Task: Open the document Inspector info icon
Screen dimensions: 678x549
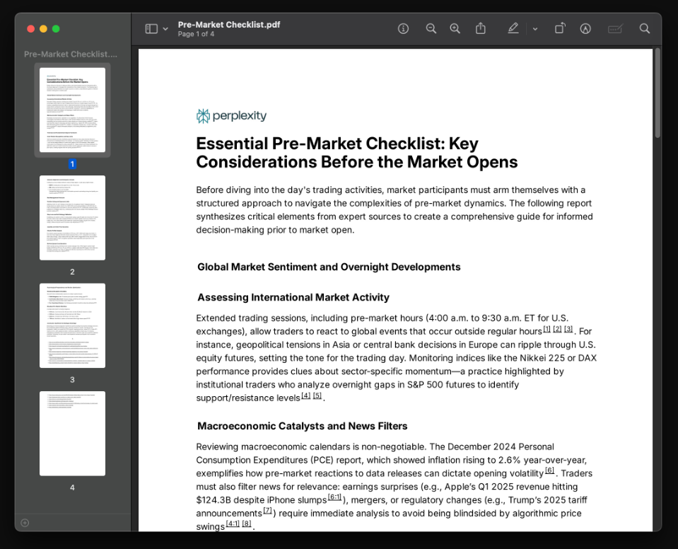Action: click(403, 28)
